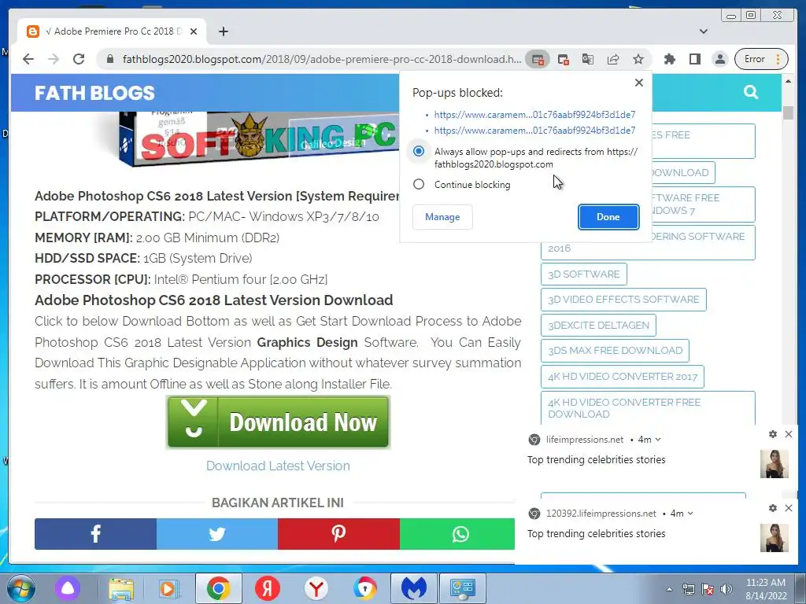Click the search magnifier on Fath Blogs header

coord(750,93)
